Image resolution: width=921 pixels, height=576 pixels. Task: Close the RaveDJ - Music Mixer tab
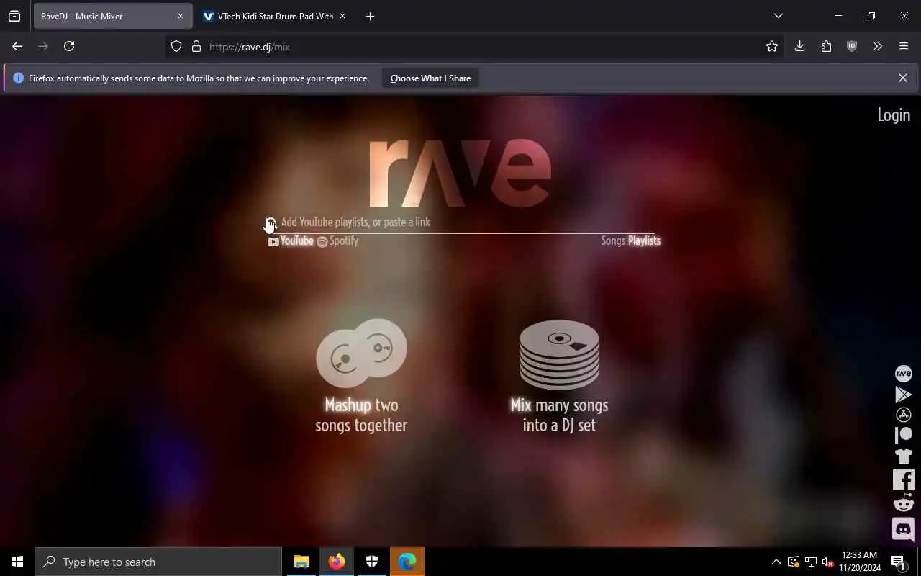(180, 16)
